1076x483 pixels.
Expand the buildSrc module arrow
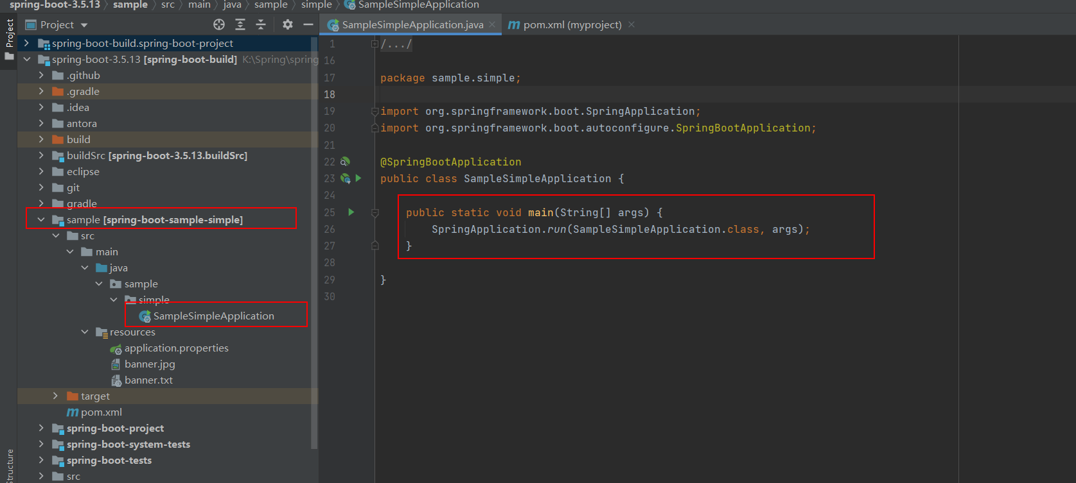point(41,155)
